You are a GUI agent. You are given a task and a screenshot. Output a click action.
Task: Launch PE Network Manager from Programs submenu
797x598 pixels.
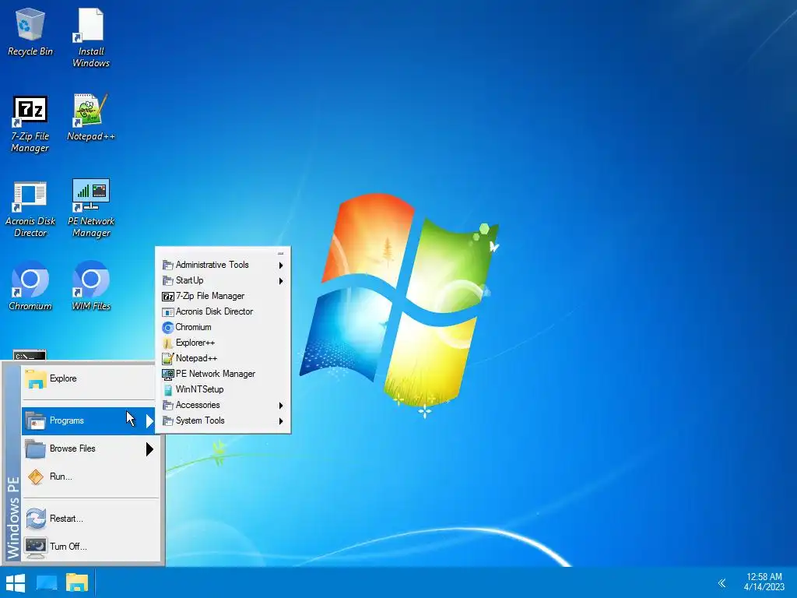223,374
